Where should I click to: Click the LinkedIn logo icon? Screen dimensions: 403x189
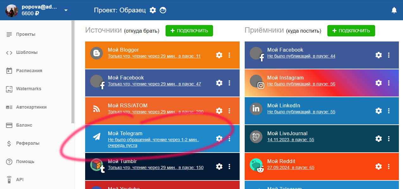(256, 109)
